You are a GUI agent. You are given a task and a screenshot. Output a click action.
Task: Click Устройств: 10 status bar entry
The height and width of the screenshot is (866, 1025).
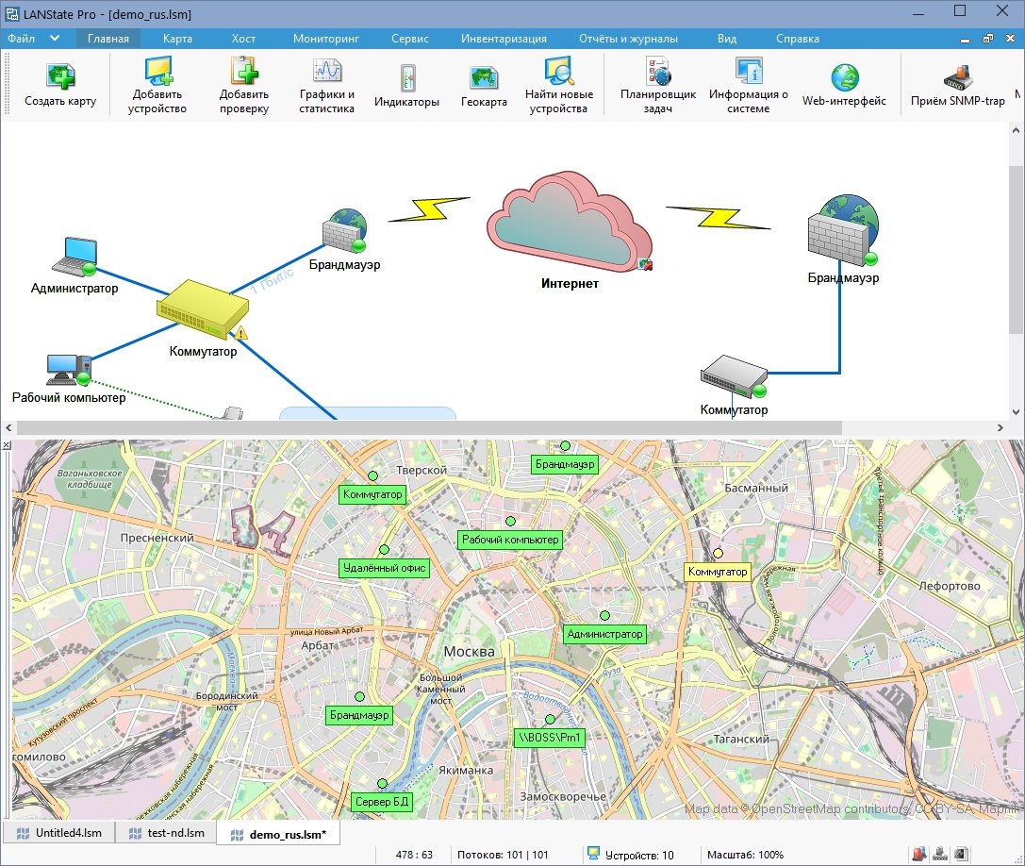click(631, 855)
